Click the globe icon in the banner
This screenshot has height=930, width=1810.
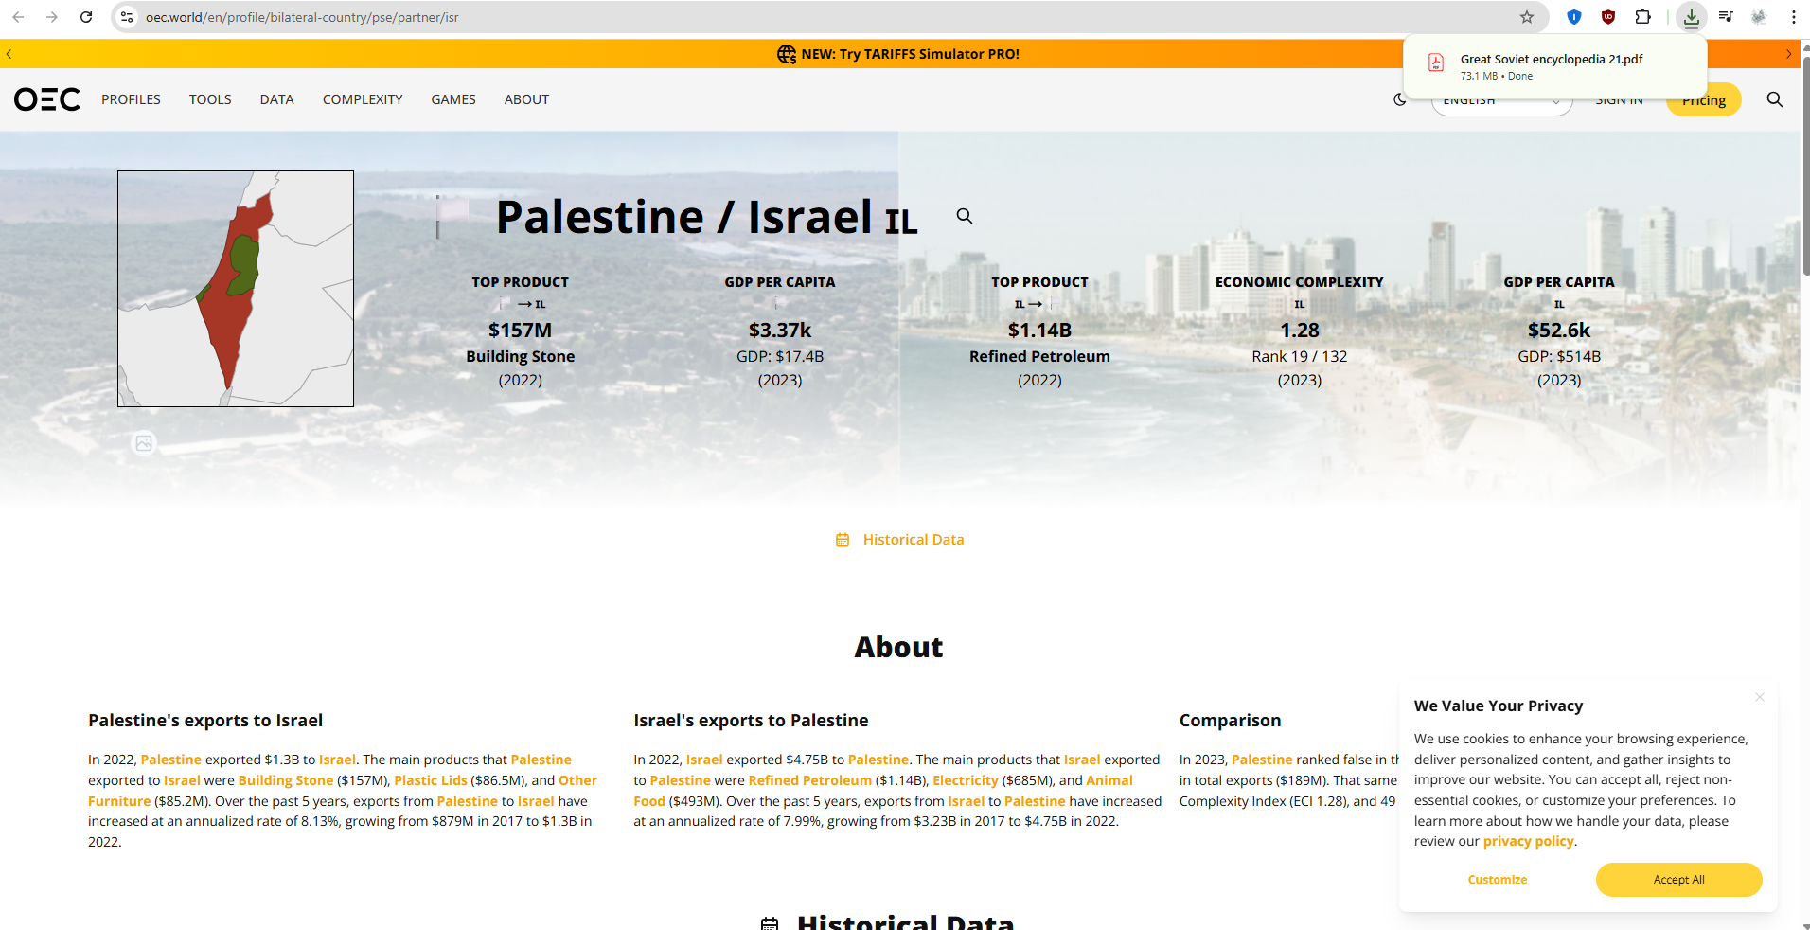(x=787, y=54)
